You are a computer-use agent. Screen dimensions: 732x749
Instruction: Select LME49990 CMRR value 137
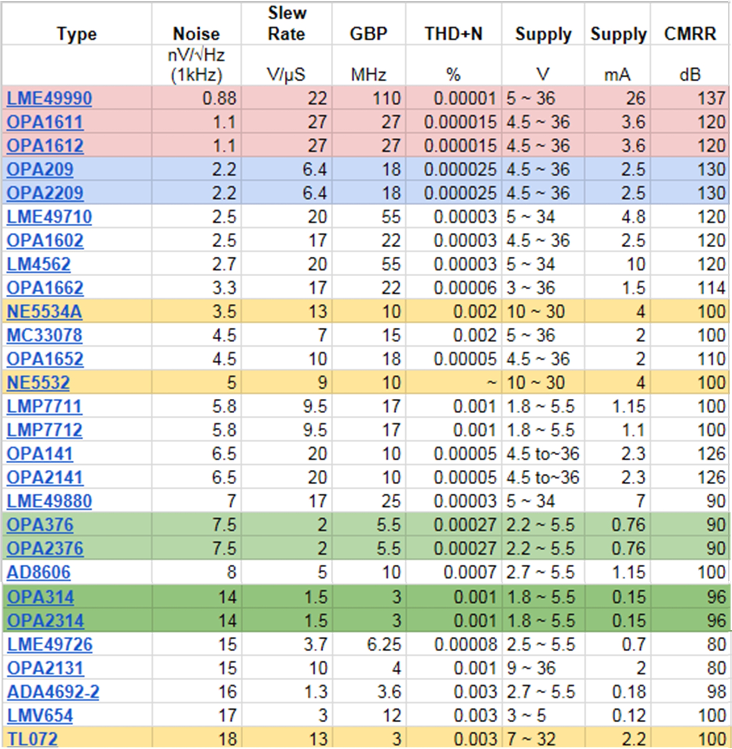[711, 98]
